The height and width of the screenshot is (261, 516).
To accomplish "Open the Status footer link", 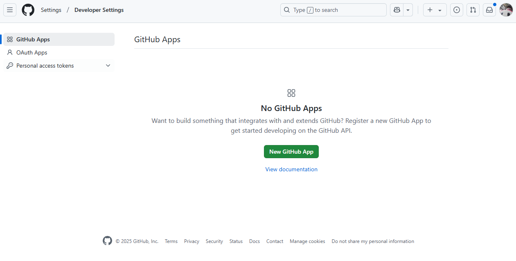I will pos(236,241).
